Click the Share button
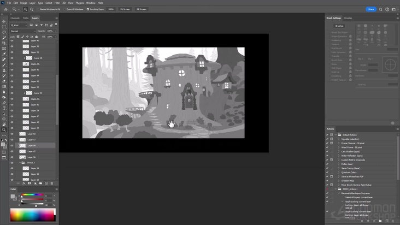This screenshot has width=400, height=225. 371,9
